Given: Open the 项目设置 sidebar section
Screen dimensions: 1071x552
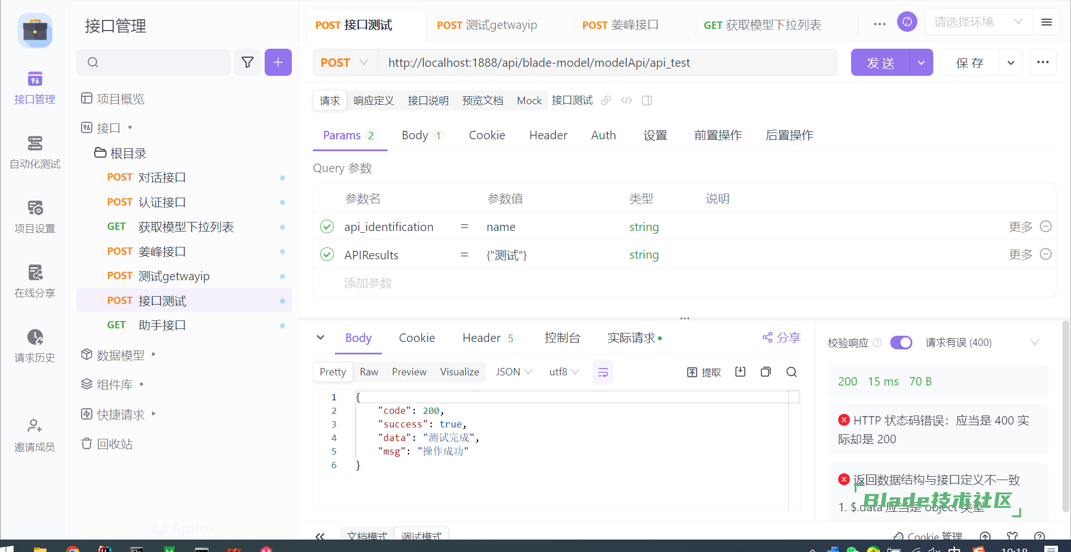Looking at the screenshot, I should (x=35, y=217).
